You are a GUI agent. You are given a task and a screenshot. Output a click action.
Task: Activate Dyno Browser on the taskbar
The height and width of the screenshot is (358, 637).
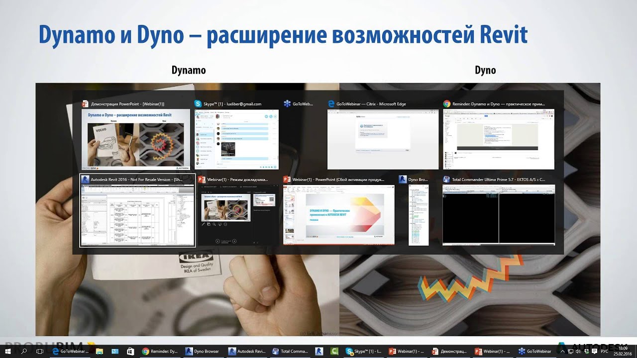coord(203,351)
